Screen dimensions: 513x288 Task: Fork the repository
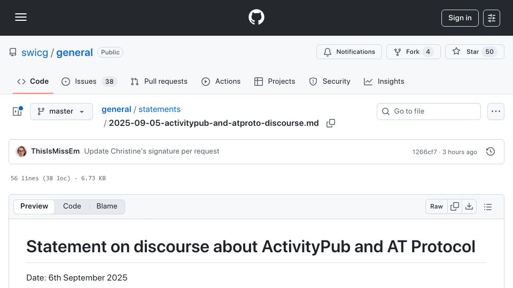coord(413,52)
